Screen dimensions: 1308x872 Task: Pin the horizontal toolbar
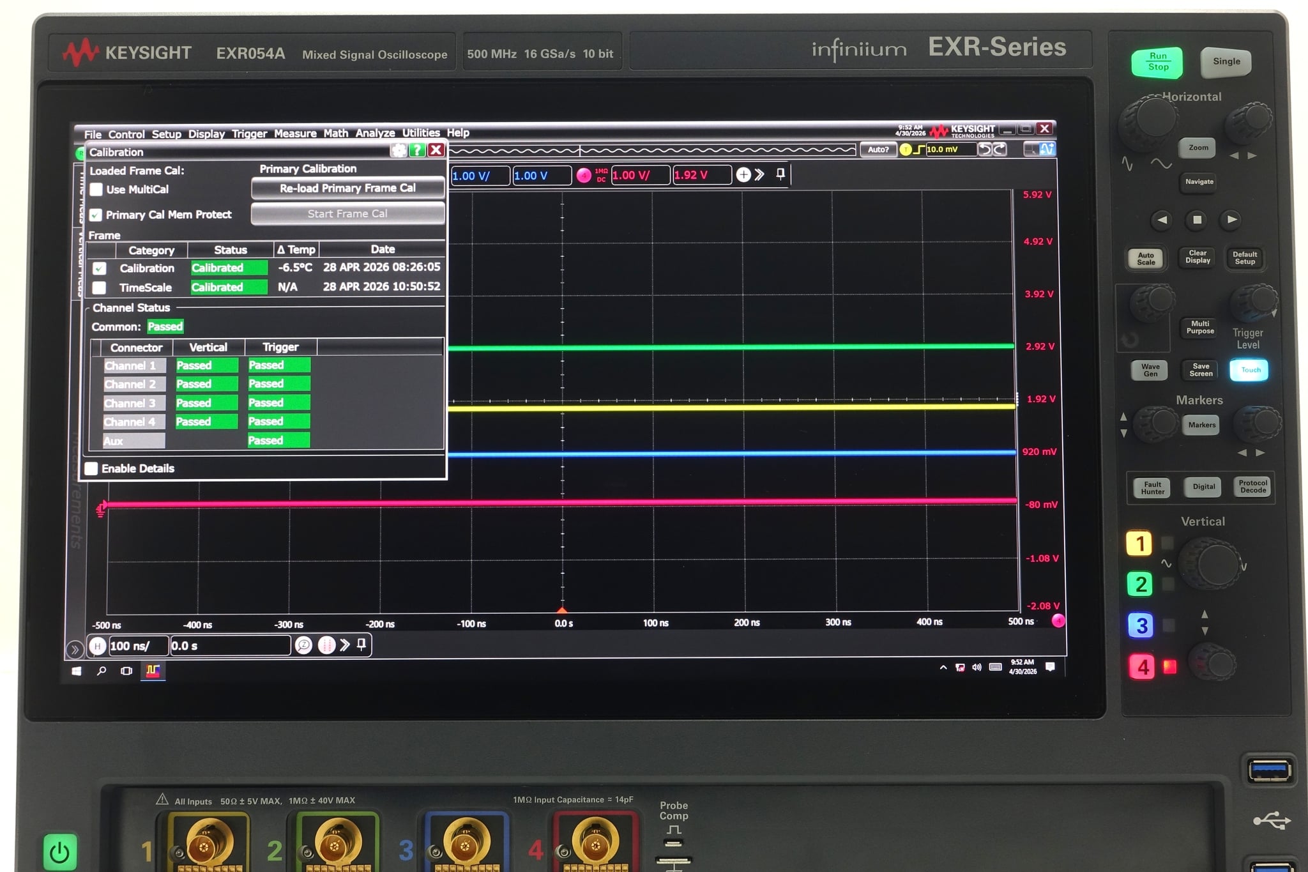coord(361,645)
